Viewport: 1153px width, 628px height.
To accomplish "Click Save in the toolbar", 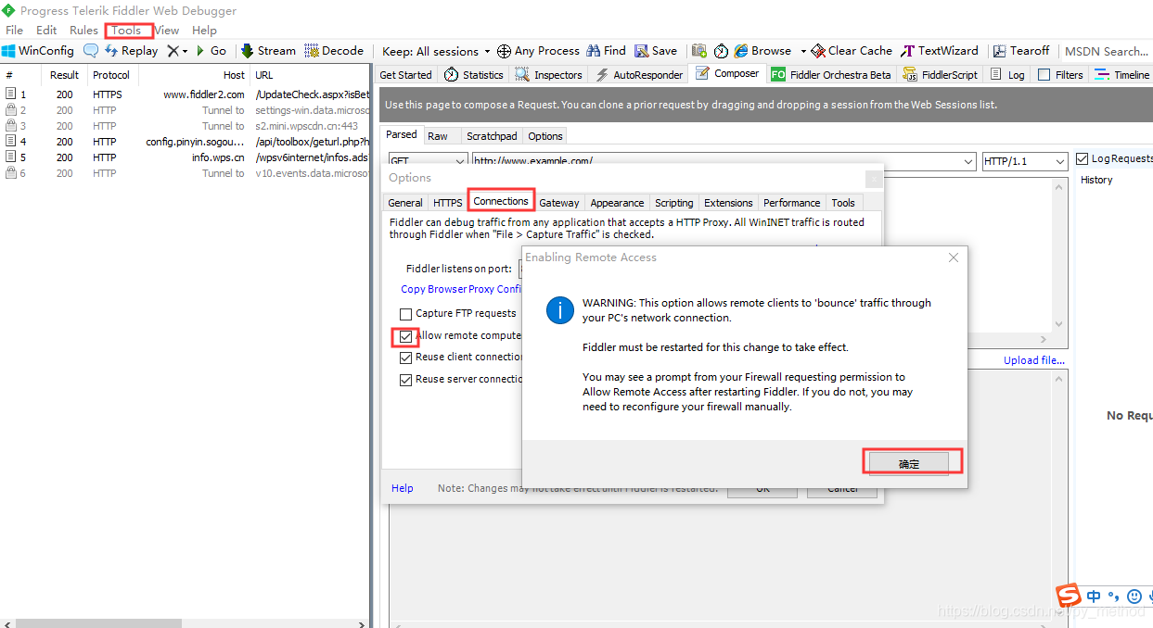I will tap(656, 51).
